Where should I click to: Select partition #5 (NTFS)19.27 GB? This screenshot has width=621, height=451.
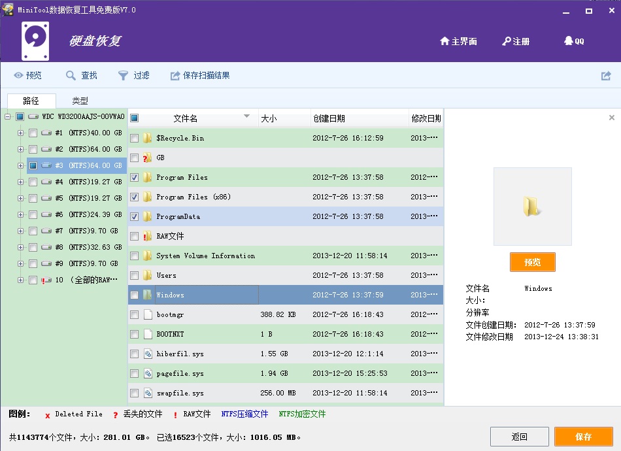click(88, 198)
